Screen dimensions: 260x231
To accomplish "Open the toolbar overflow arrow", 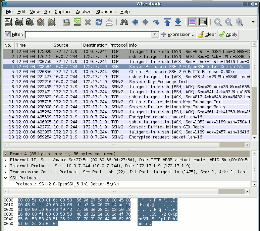I will tap(253, 22).
